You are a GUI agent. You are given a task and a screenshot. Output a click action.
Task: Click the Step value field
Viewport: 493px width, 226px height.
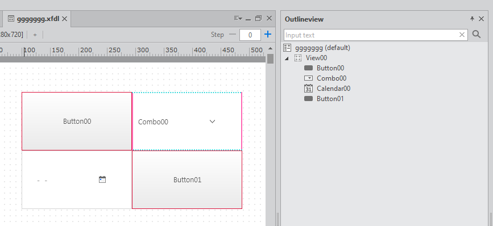(250, 35)
